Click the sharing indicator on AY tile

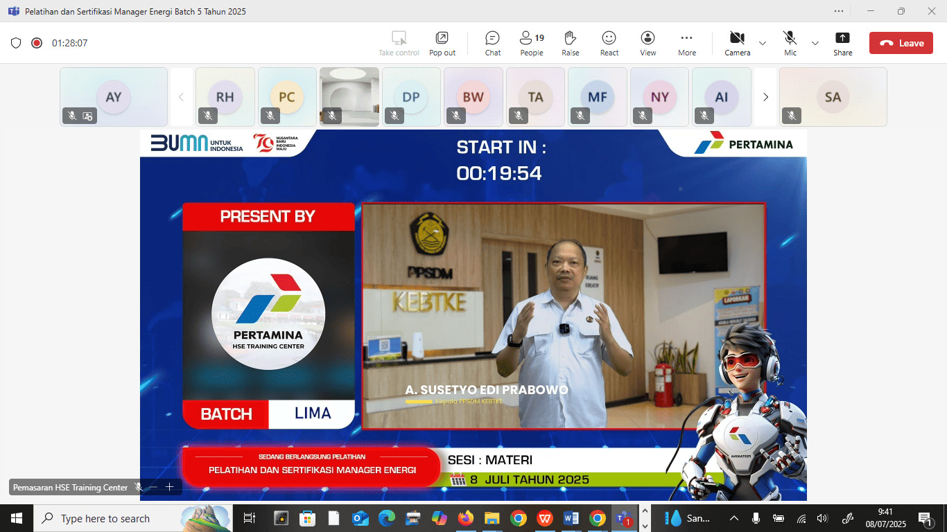[x=88, y=116]
